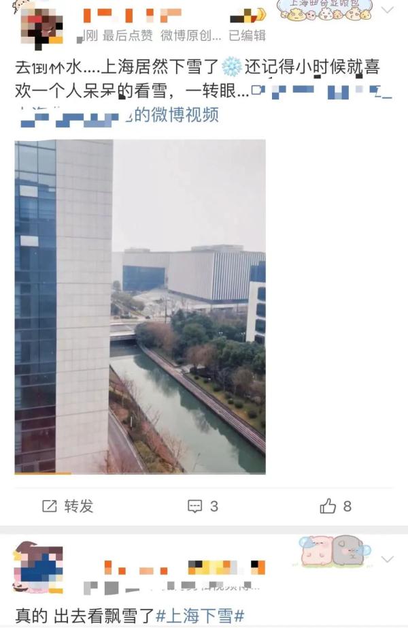408x628 pixels.
Task: Open the #上海下雪# hashtag link
Action: pos(200,616)
